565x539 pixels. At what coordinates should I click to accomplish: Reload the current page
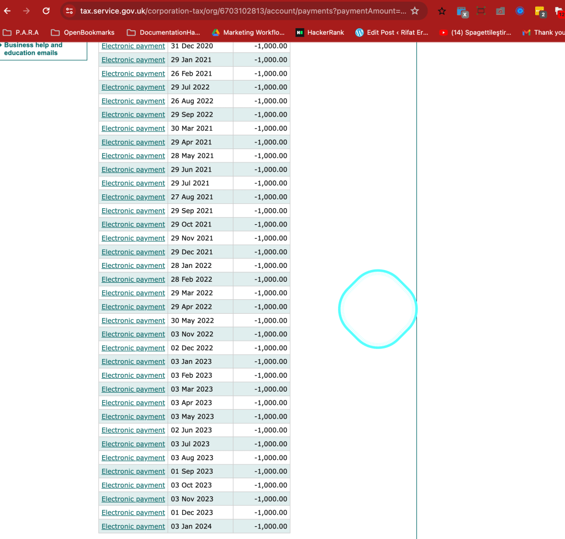pos(46,11)
